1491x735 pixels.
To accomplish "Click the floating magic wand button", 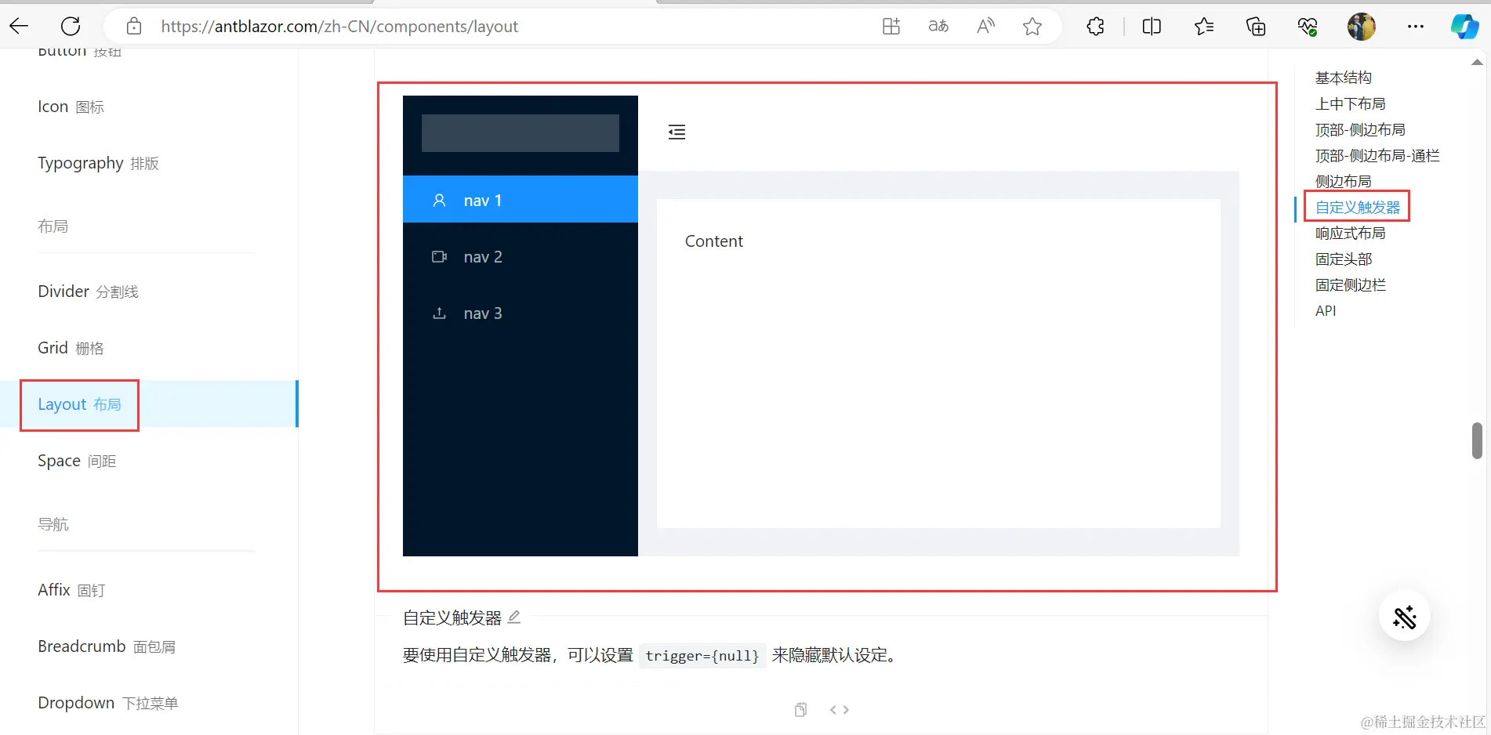I will 1405,616.
